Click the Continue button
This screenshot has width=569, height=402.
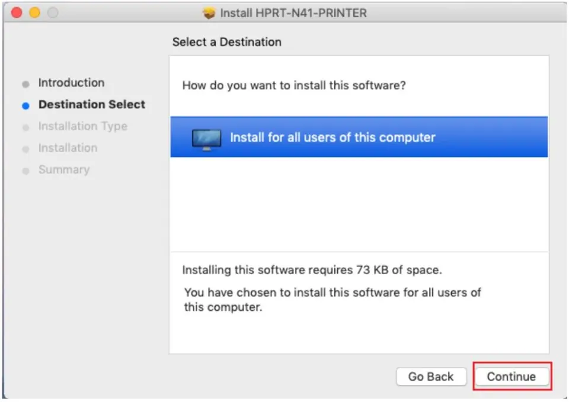(512, 377)
